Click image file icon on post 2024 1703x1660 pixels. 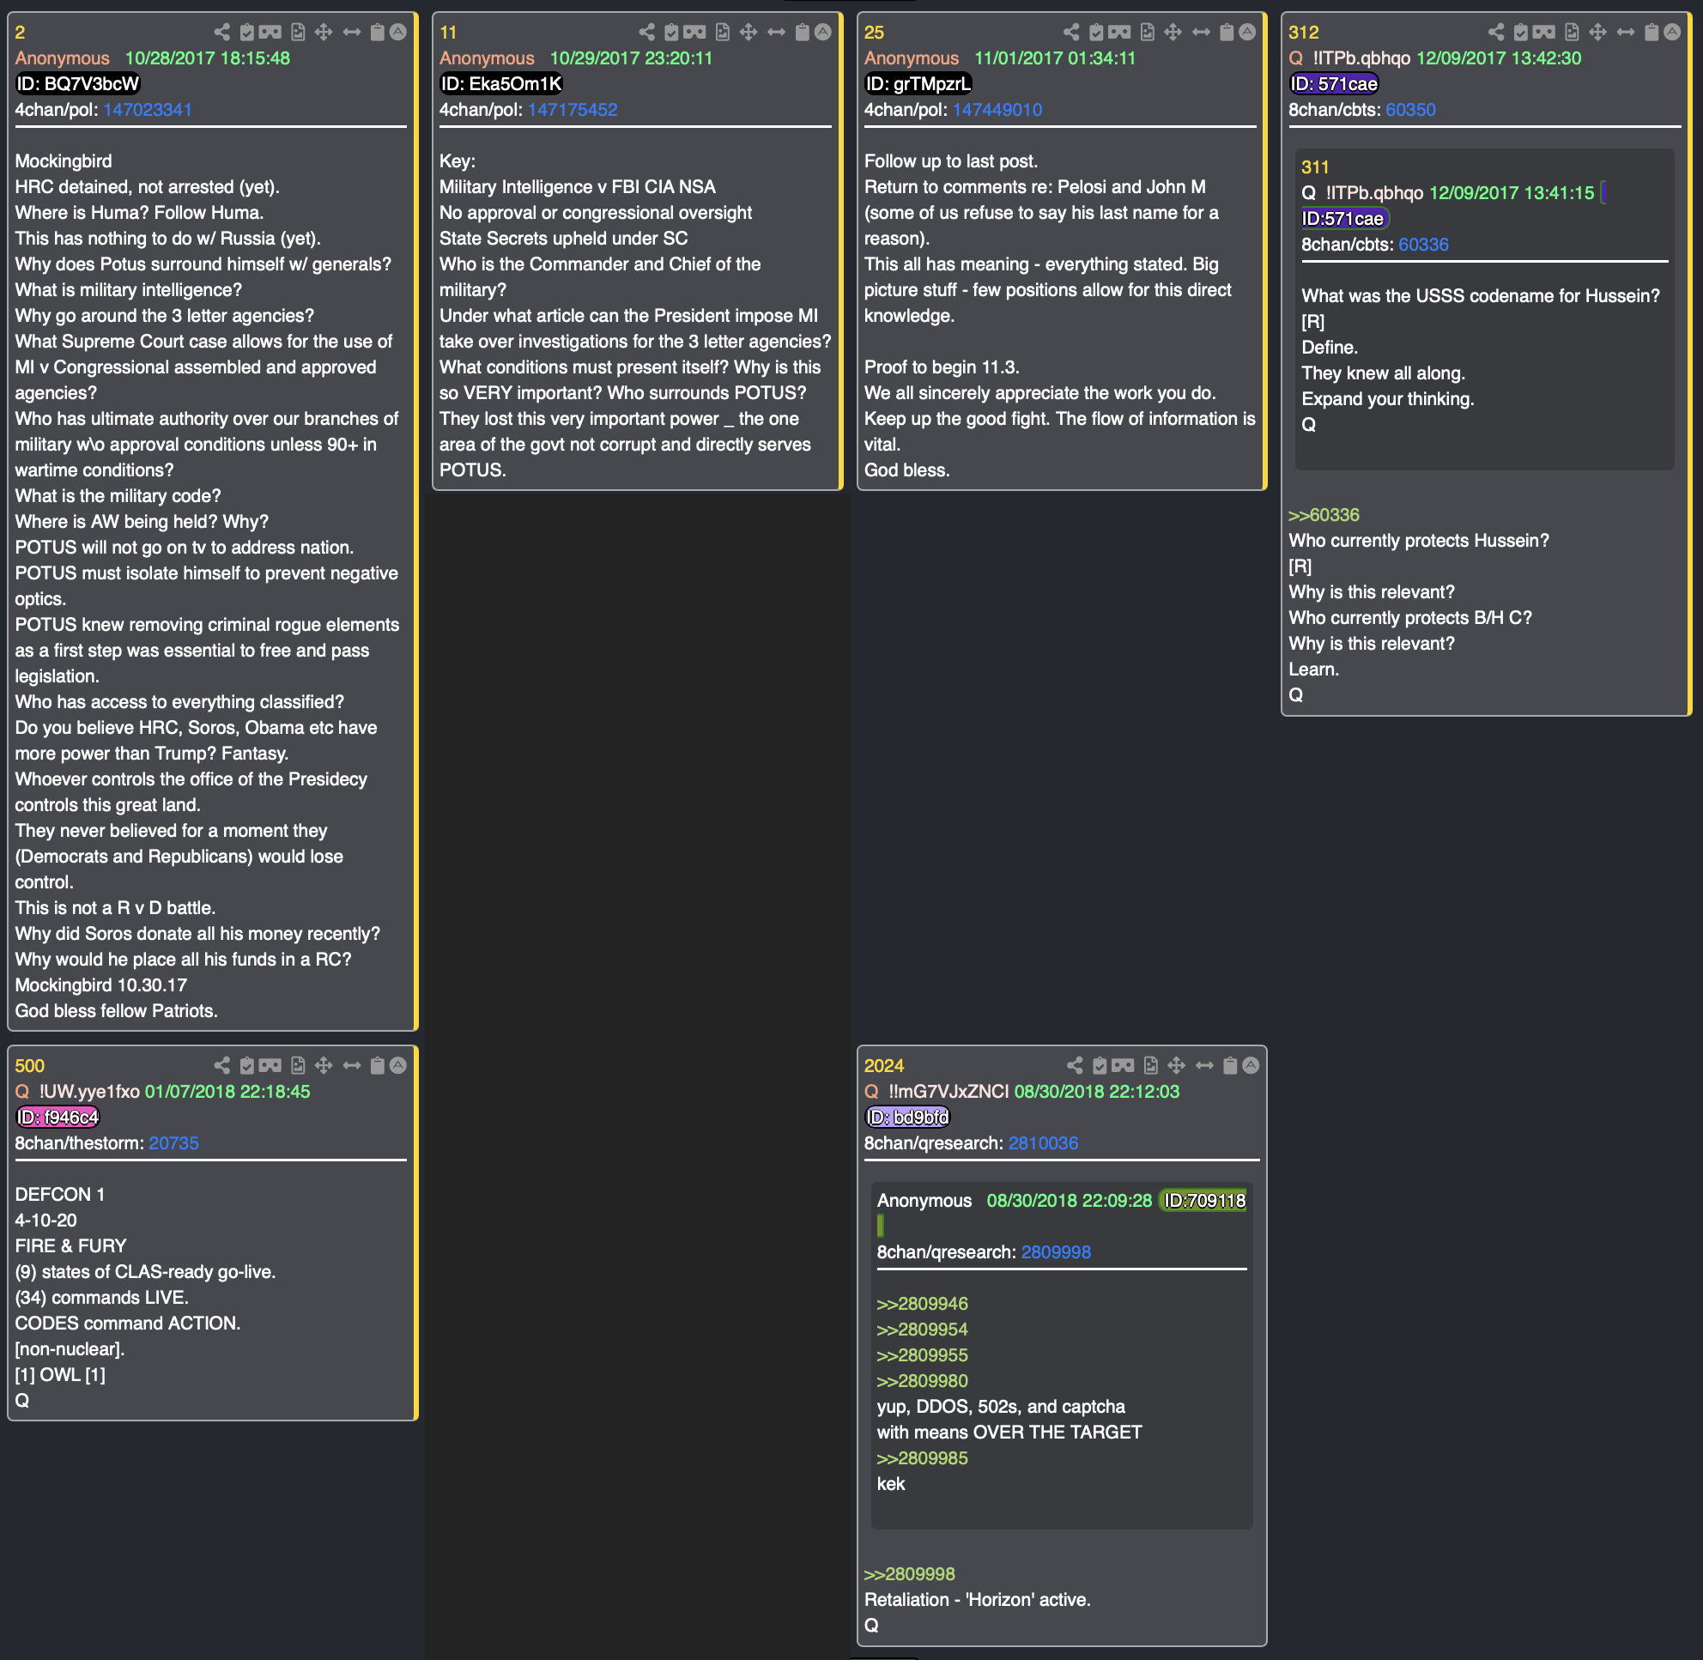[1151, 1065]
